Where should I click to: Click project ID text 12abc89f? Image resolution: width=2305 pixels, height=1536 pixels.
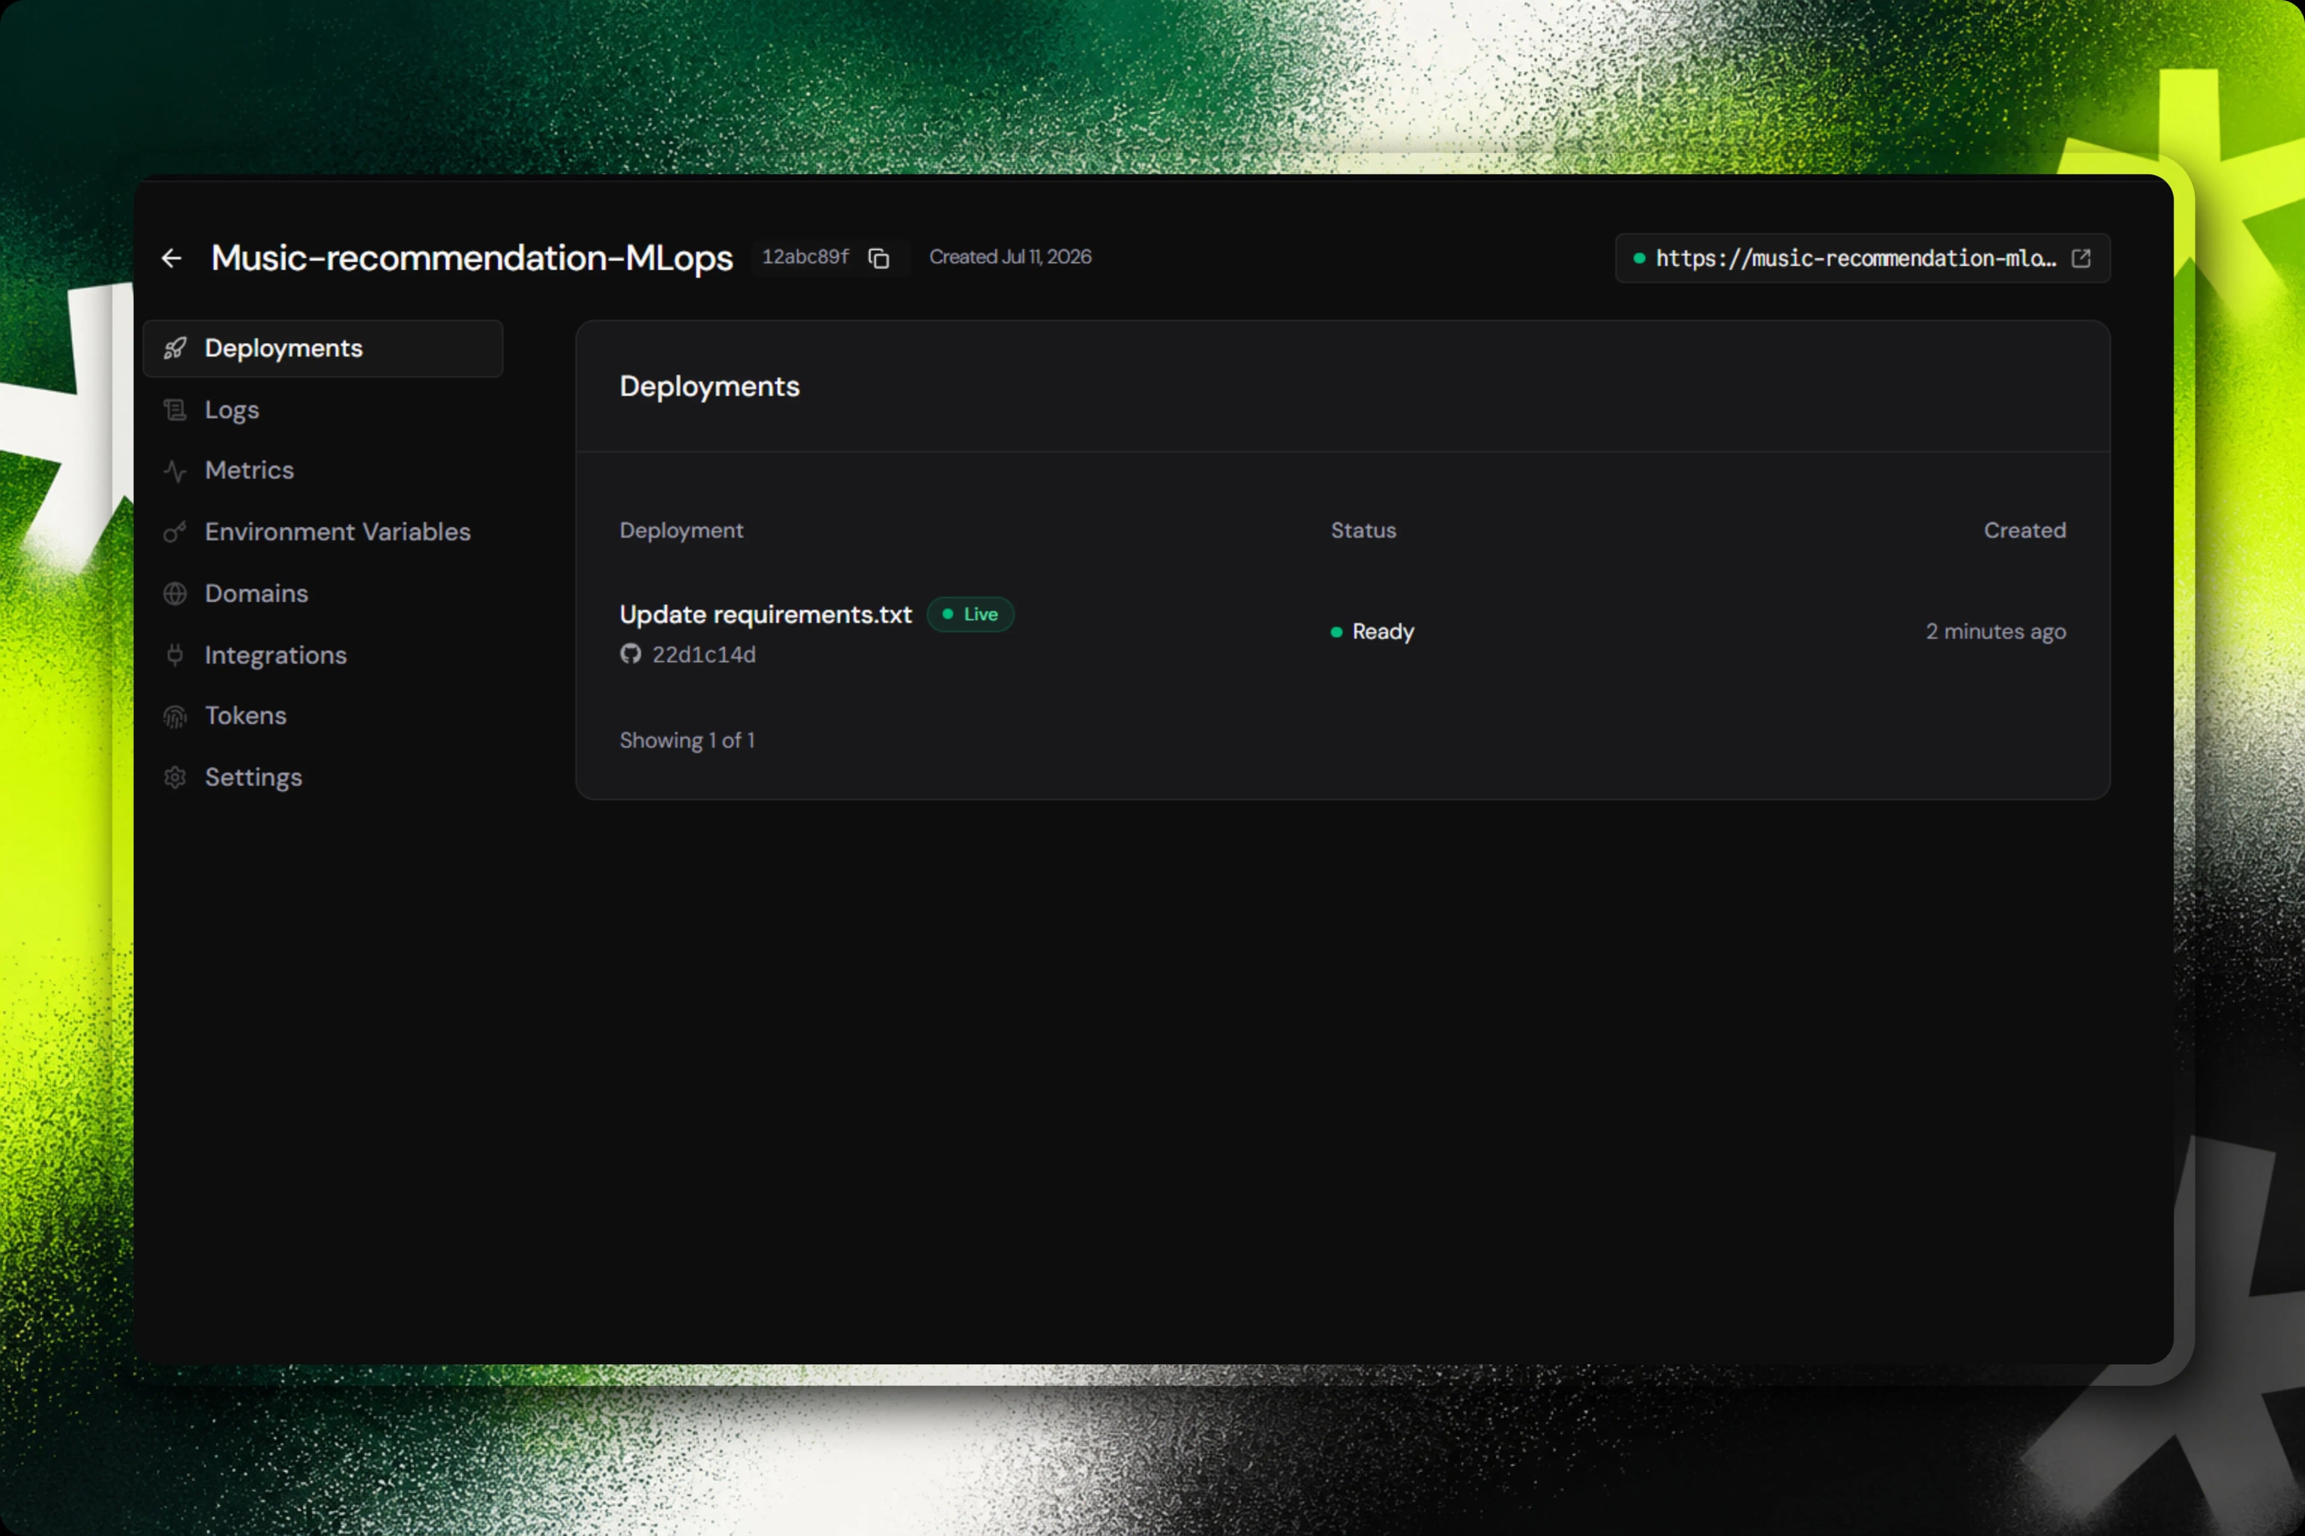point(806,257)
